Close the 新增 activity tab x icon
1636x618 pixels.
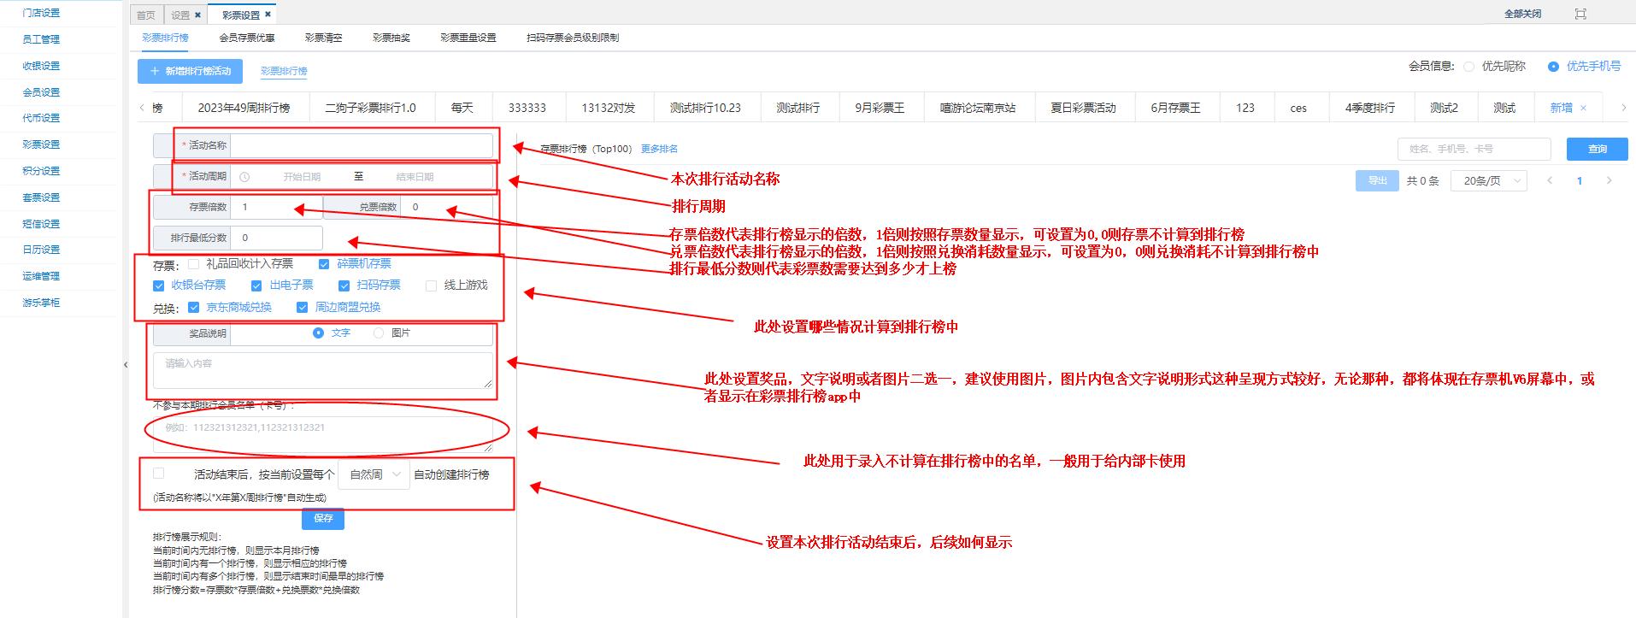[x=1583, y=108]
